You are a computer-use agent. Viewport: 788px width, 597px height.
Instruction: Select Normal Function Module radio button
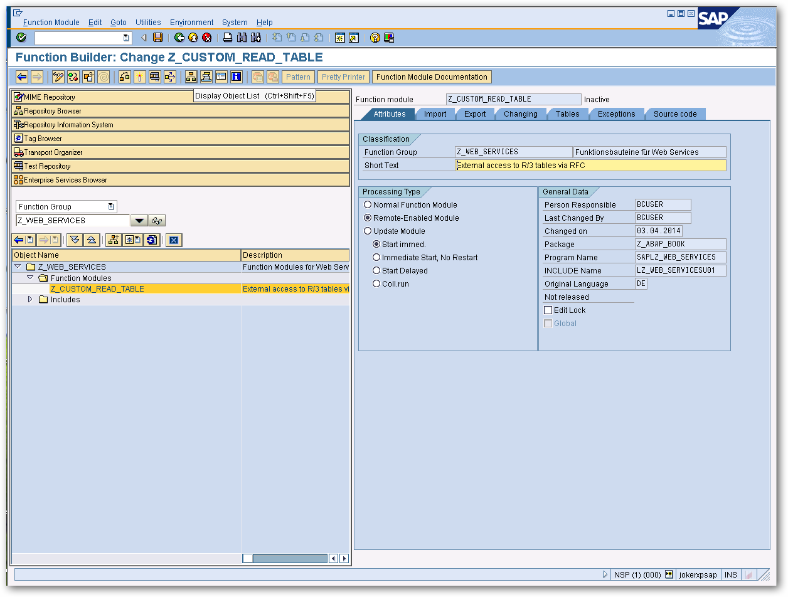pyautogui.click(x=368, y=205)
